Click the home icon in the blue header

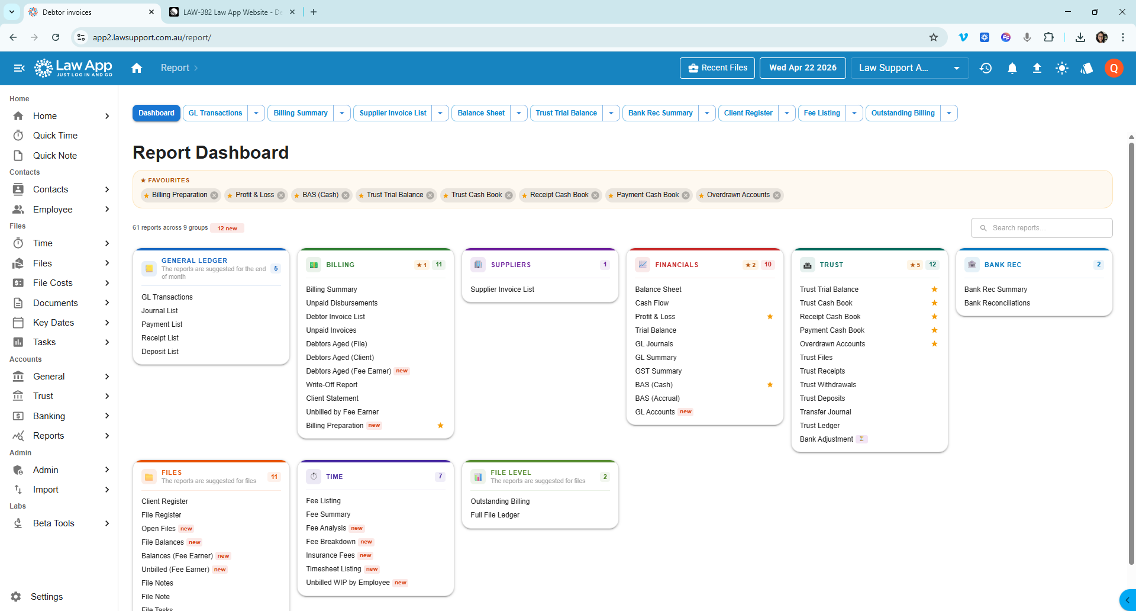point(137,68)
